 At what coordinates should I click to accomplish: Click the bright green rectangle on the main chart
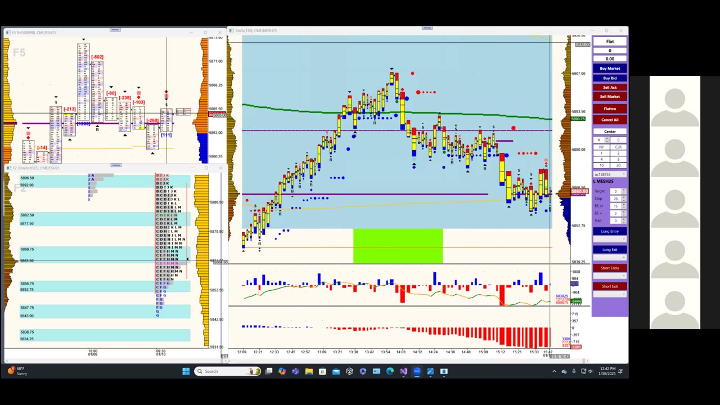click(x=398, y=246)
